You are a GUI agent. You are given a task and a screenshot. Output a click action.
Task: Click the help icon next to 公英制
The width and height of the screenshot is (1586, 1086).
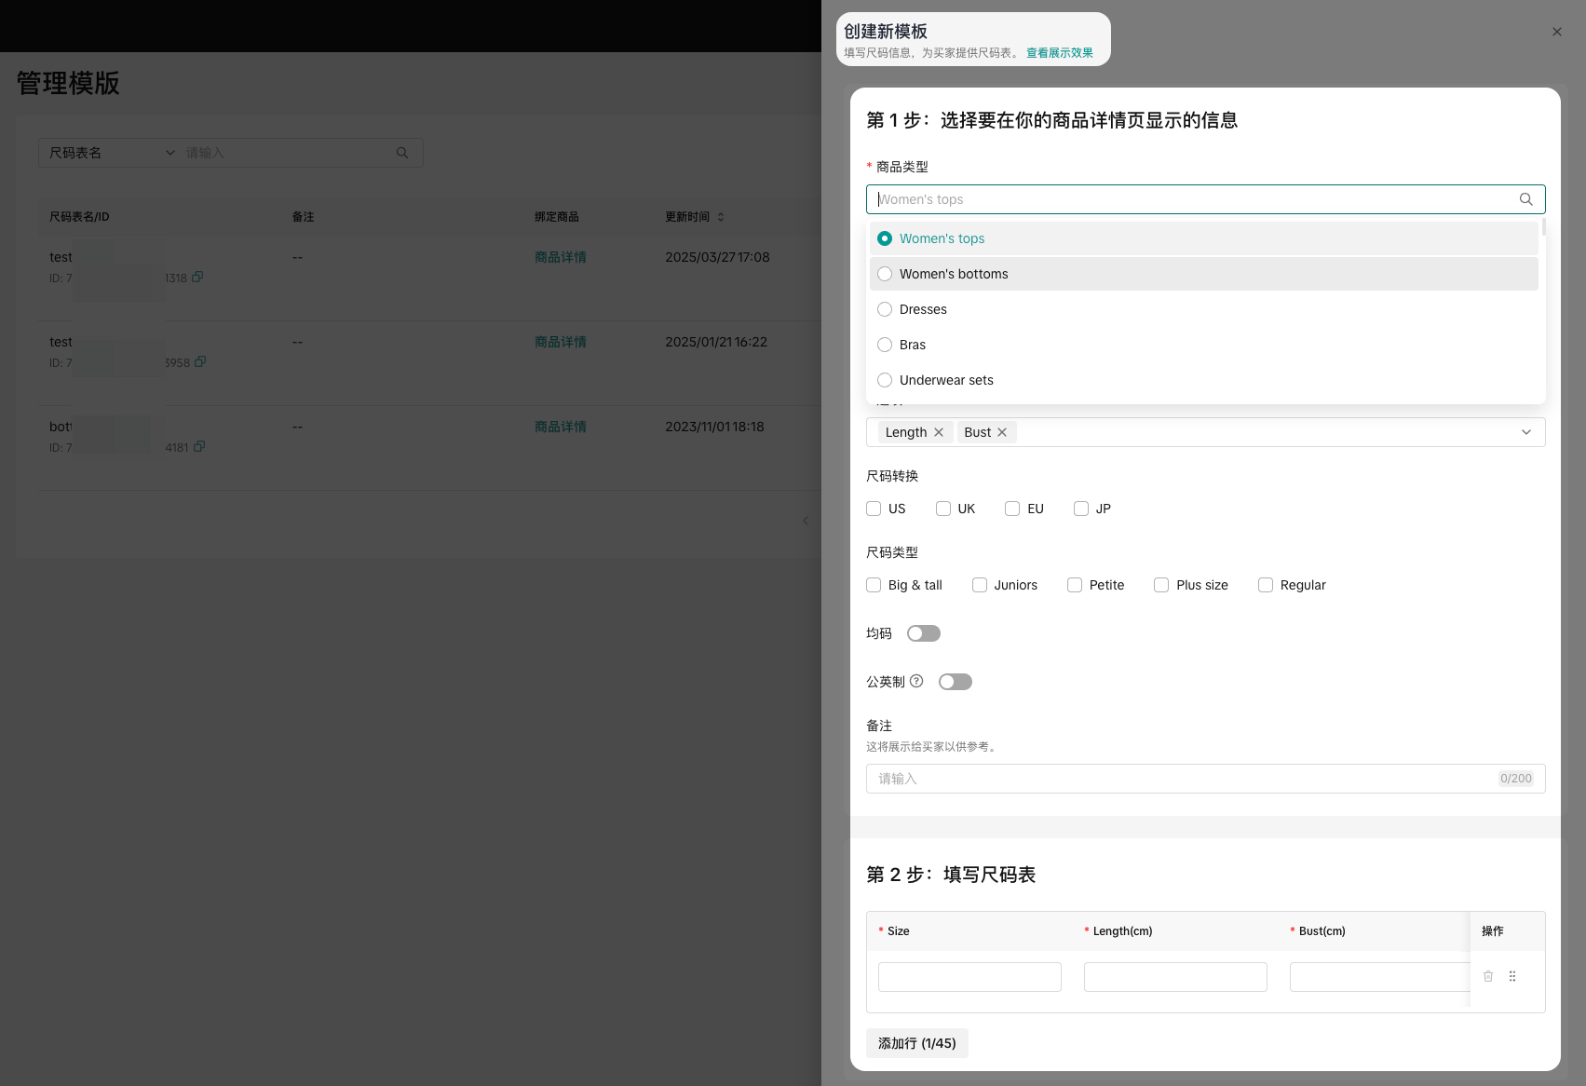[916, 681]
